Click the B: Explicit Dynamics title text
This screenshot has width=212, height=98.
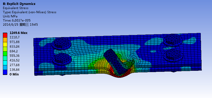click(19, 4)
